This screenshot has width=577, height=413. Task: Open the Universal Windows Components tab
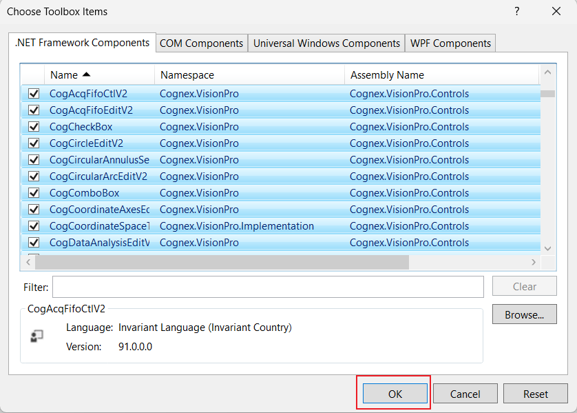[x=326, y=43]
